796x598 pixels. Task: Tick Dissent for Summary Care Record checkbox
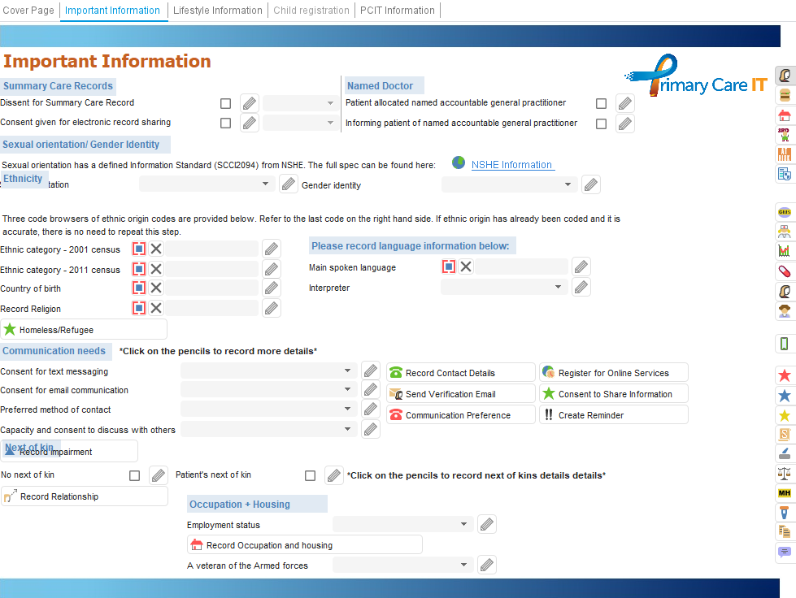226,103
